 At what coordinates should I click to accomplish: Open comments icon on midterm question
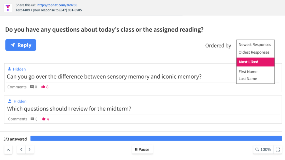32,119
